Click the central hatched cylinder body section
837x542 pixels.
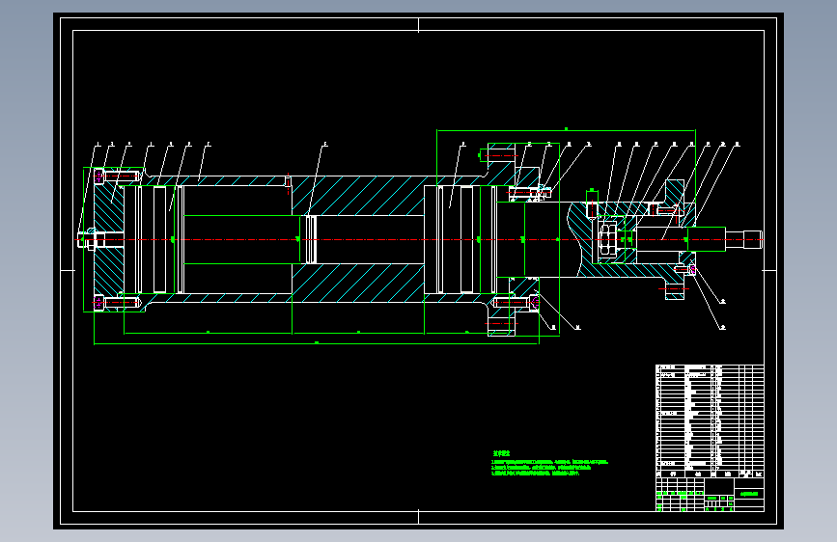click(357, 239)
